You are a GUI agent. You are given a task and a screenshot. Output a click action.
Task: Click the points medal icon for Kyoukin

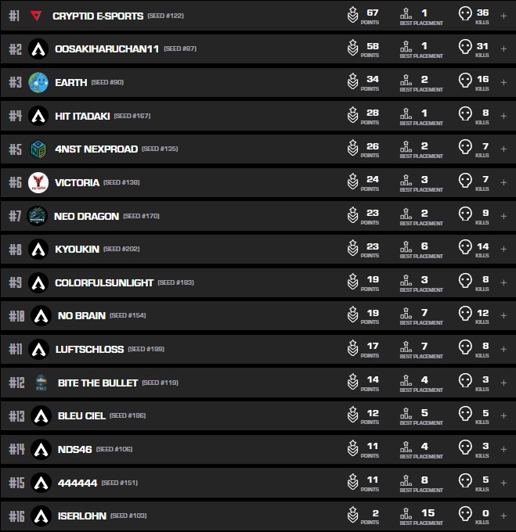click(353, 249)
